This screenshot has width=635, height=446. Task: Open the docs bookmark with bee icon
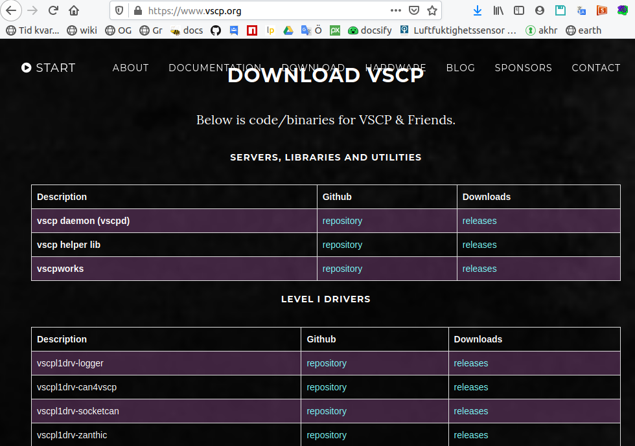click(187, 30)
